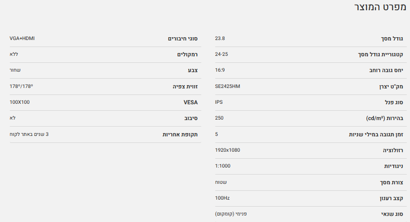Click the "מפרט המוצר" heading
Screen dimensions: 410x222
tap(381, 8)
